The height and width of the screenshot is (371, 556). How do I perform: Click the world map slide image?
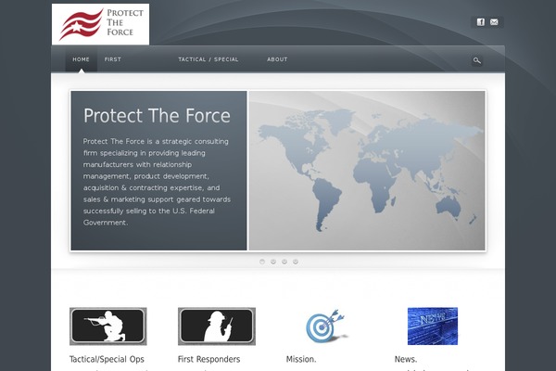point(367,171)
